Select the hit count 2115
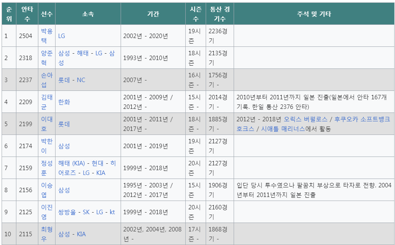This screenshot has height=245, width=395. (26, 234)
